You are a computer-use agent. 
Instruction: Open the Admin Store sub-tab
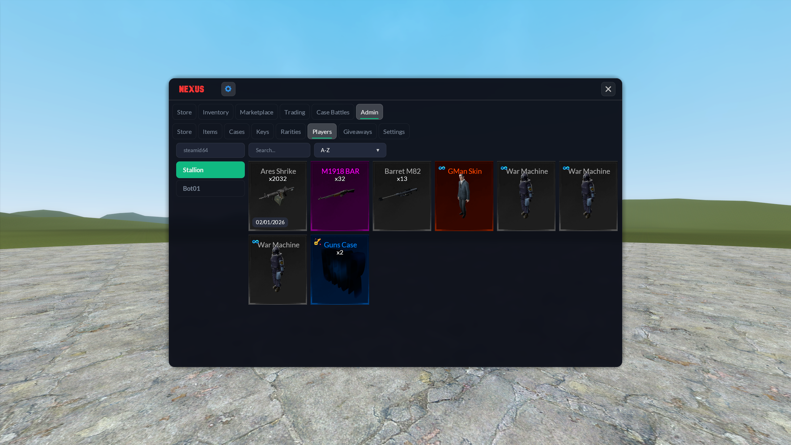(184, 131)
